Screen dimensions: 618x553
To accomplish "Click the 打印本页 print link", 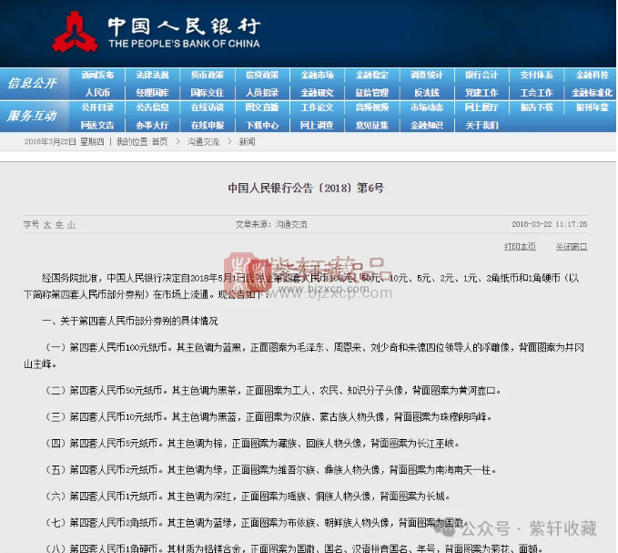I will 520,247.
